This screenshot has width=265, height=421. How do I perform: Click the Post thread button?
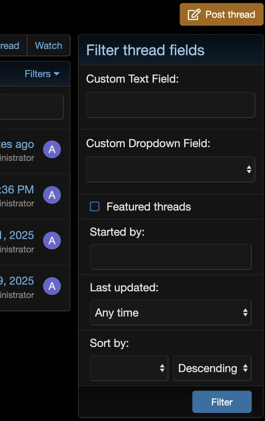222,15
